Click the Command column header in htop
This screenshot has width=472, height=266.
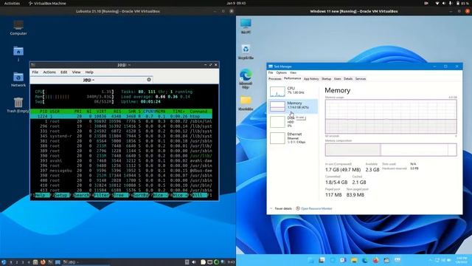point(198,112)
